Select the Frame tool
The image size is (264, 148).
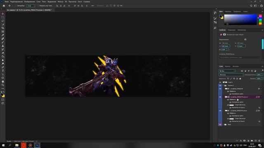coord(3,32)
